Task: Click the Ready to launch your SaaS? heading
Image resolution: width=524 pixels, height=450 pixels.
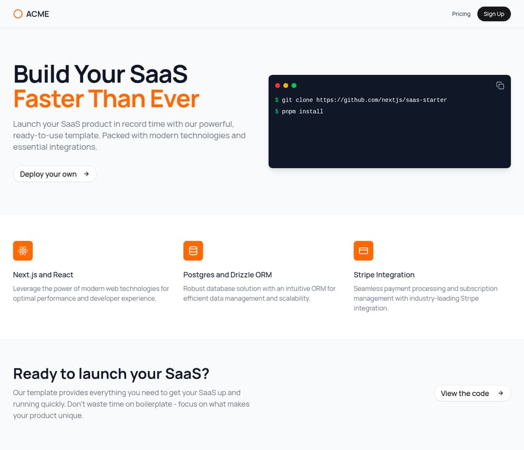Action: 111,373
